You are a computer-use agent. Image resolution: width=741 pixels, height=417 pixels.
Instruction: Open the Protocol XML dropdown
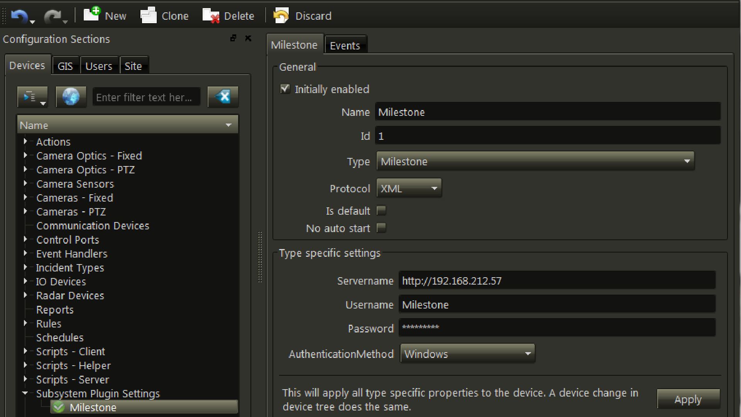point(409,188)
